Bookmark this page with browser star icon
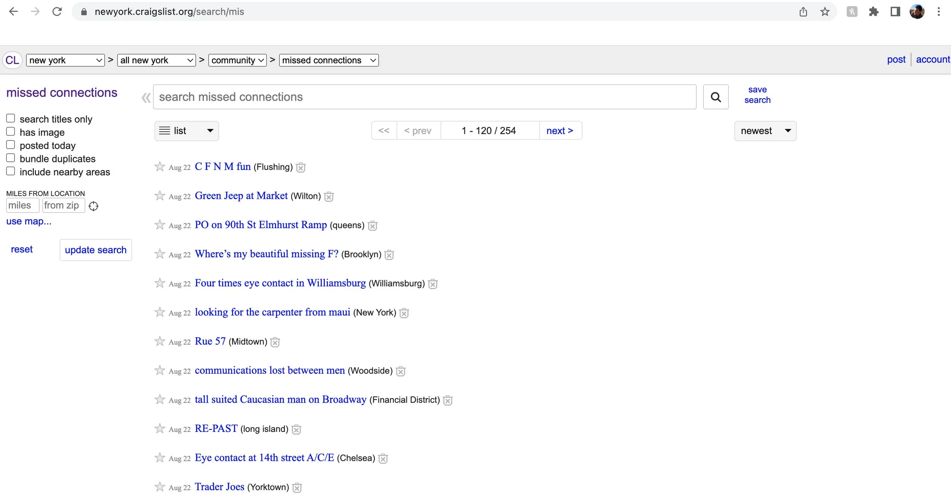 coord(824,12)
